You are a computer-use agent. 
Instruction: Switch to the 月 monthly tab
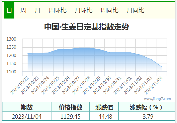tap(37, 10)
